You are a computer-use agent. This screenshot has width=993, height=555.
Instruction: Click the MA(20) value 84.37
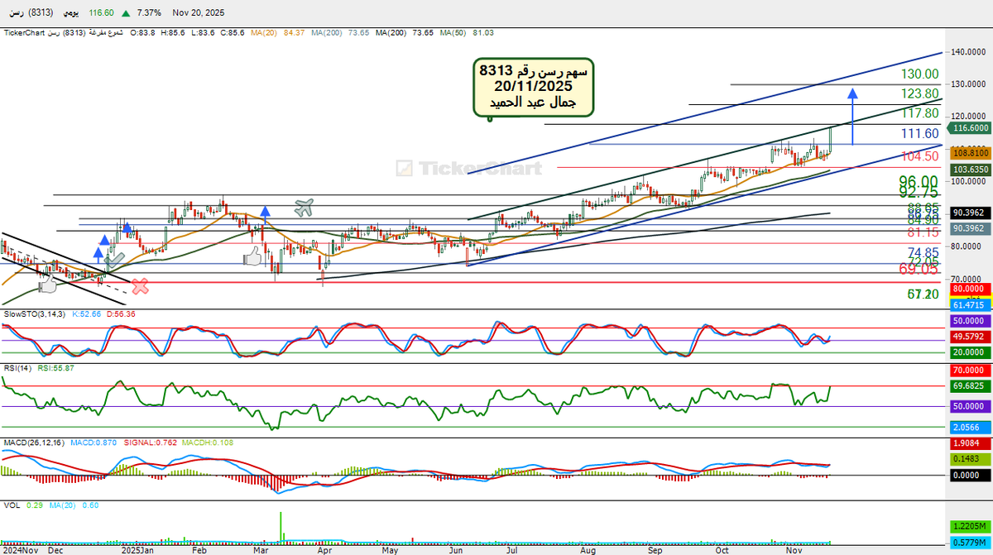coord(294,32)
